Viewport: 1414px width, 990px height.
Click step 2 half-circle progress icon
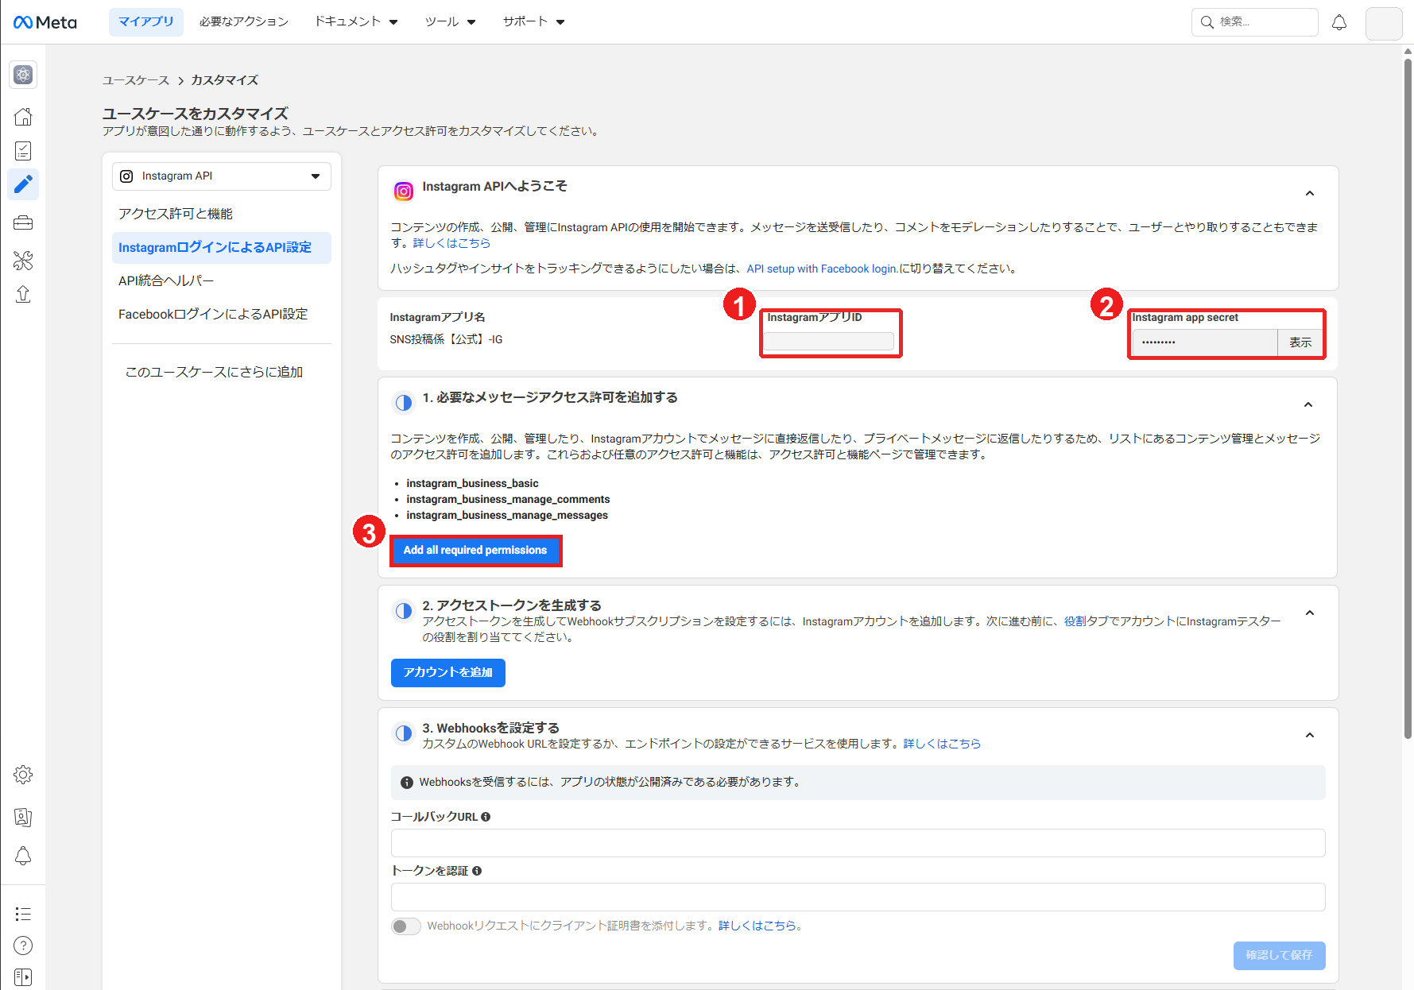[404, 611]
